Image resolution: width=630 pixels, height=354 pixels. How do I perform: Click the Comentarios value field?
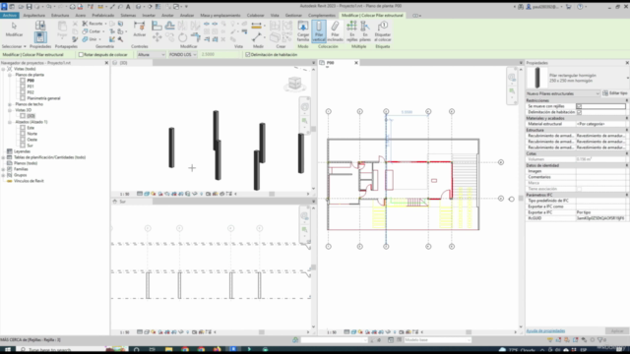(x=600, y=177)
